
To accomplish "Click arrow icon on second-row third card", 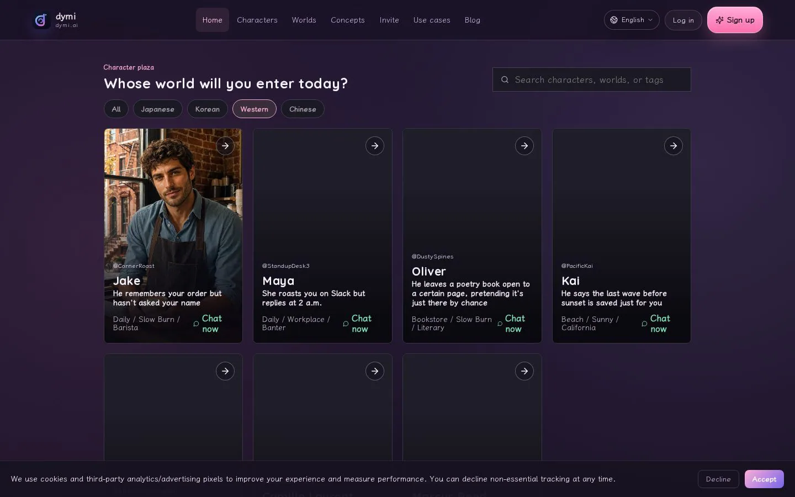I will pyautogui.click(x=524, y=371).
